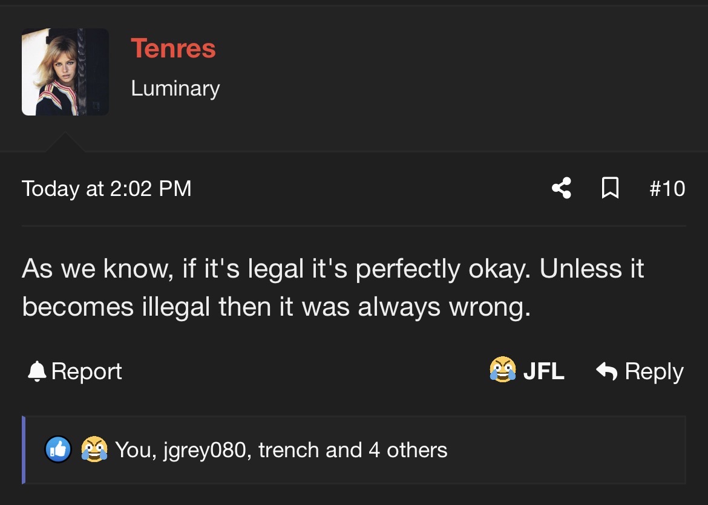Click the share icon on the post

tap(562, 188)
